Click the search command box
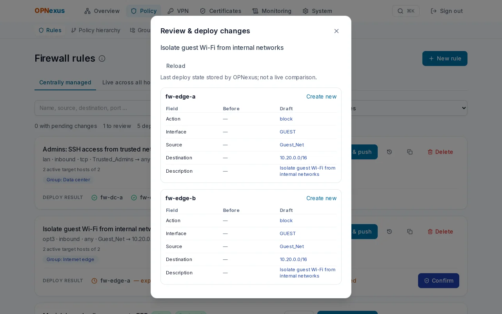This screenshot has width=502, height=314. point(406,11)
